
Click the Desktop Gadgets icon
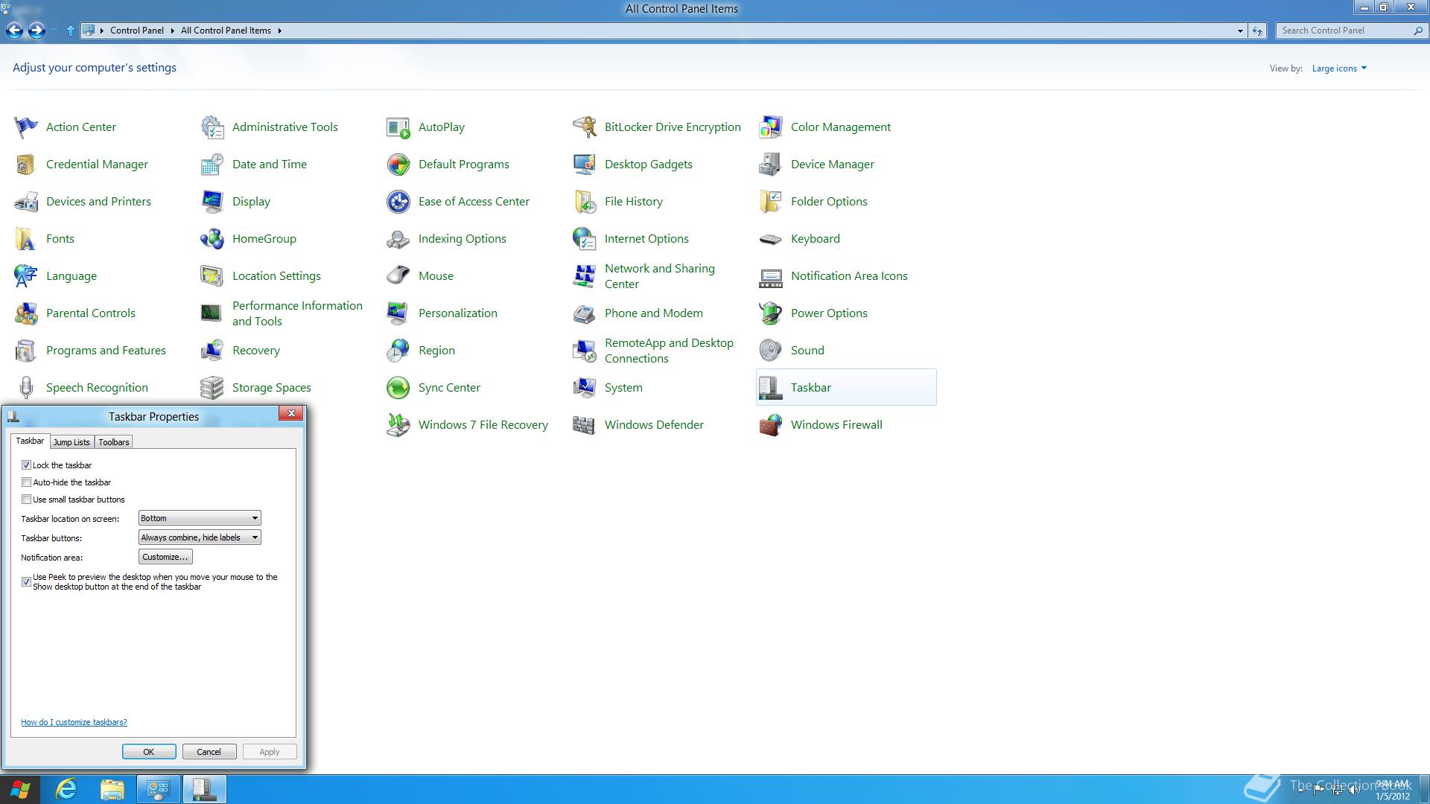585,165
